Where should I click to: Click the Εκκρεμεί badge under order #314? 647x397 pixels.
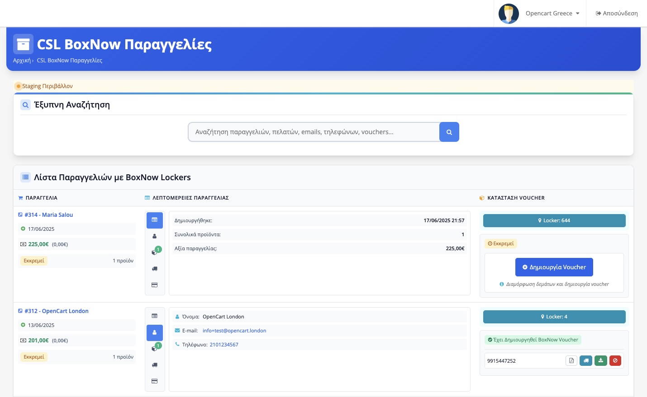pyautogui.click(x=34, y=261)
